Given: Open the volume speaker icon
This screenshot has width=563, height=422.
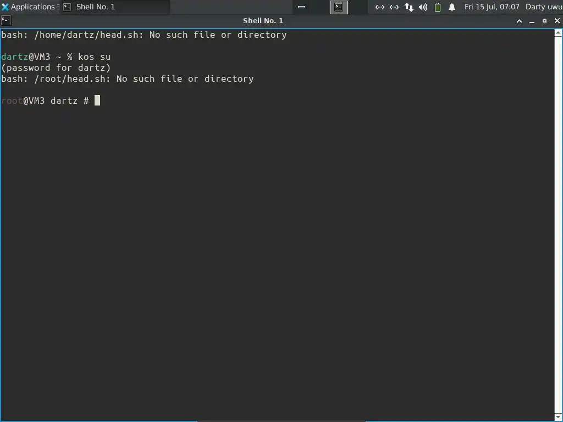Looking at the screenshot, I should [x=423, y=7].
